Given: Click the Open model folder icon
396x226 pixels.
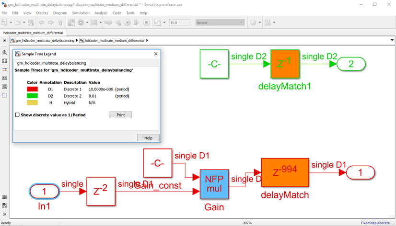Looking at the screenshot, I should pos(17,23).
